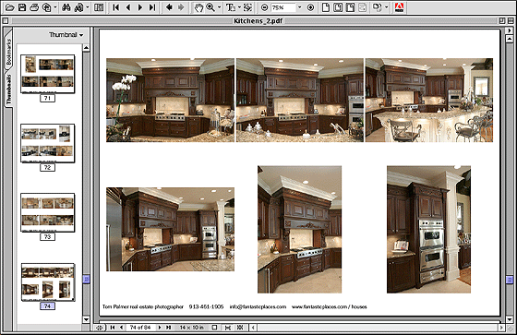Click the thumbnail panel scroll down arrow

coord(86,319)
